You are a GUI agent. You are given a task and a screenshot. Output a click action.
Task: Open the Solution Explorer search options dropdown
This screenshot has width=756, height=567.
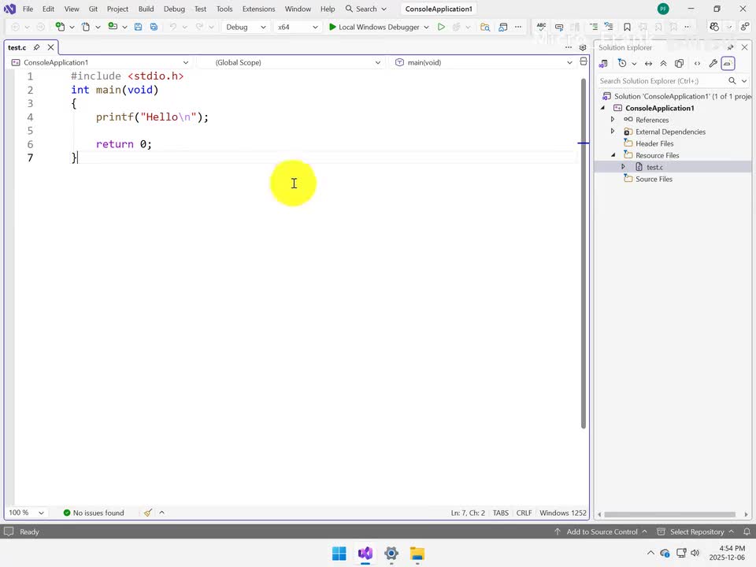tap(744, 81)
